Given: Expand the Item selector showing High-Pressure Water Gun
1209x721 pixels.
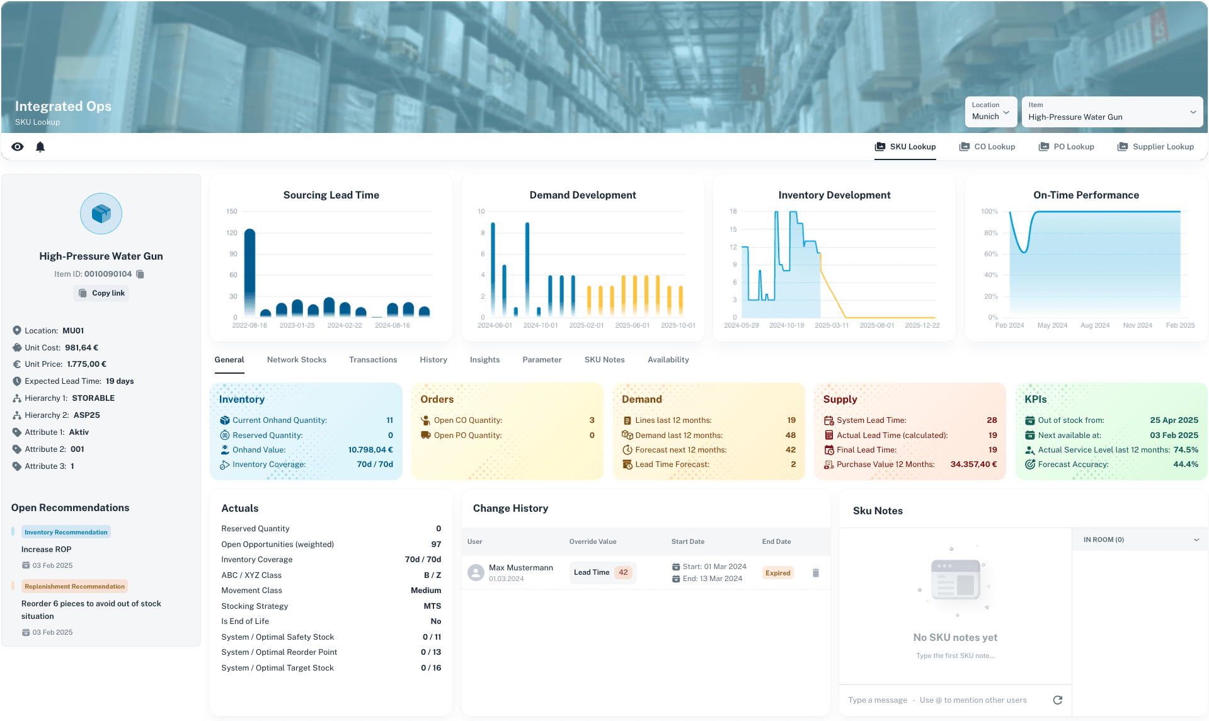Looking at the screenshot, I should (1111, 112).
